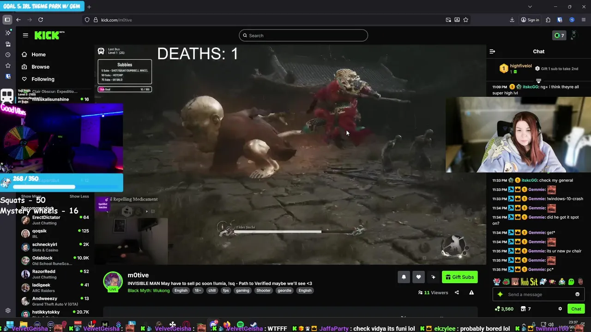Screen dimensions: 591x332
Task: Open the ErectDictator channel in sidebar
Action: pos(55,220)
